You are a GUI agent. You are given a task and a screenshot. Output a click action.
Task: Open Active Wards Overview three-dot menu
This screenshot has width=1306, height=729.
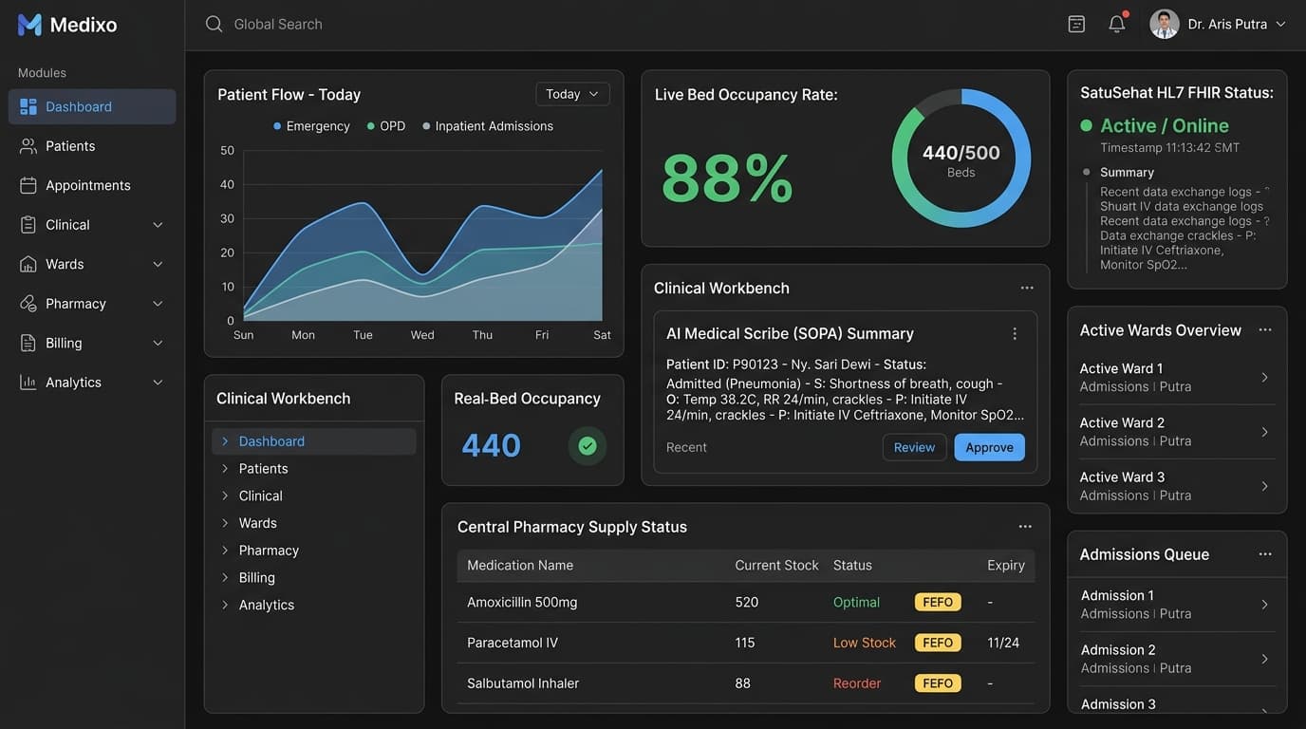pyautogui.click(x=1265, y=329)
